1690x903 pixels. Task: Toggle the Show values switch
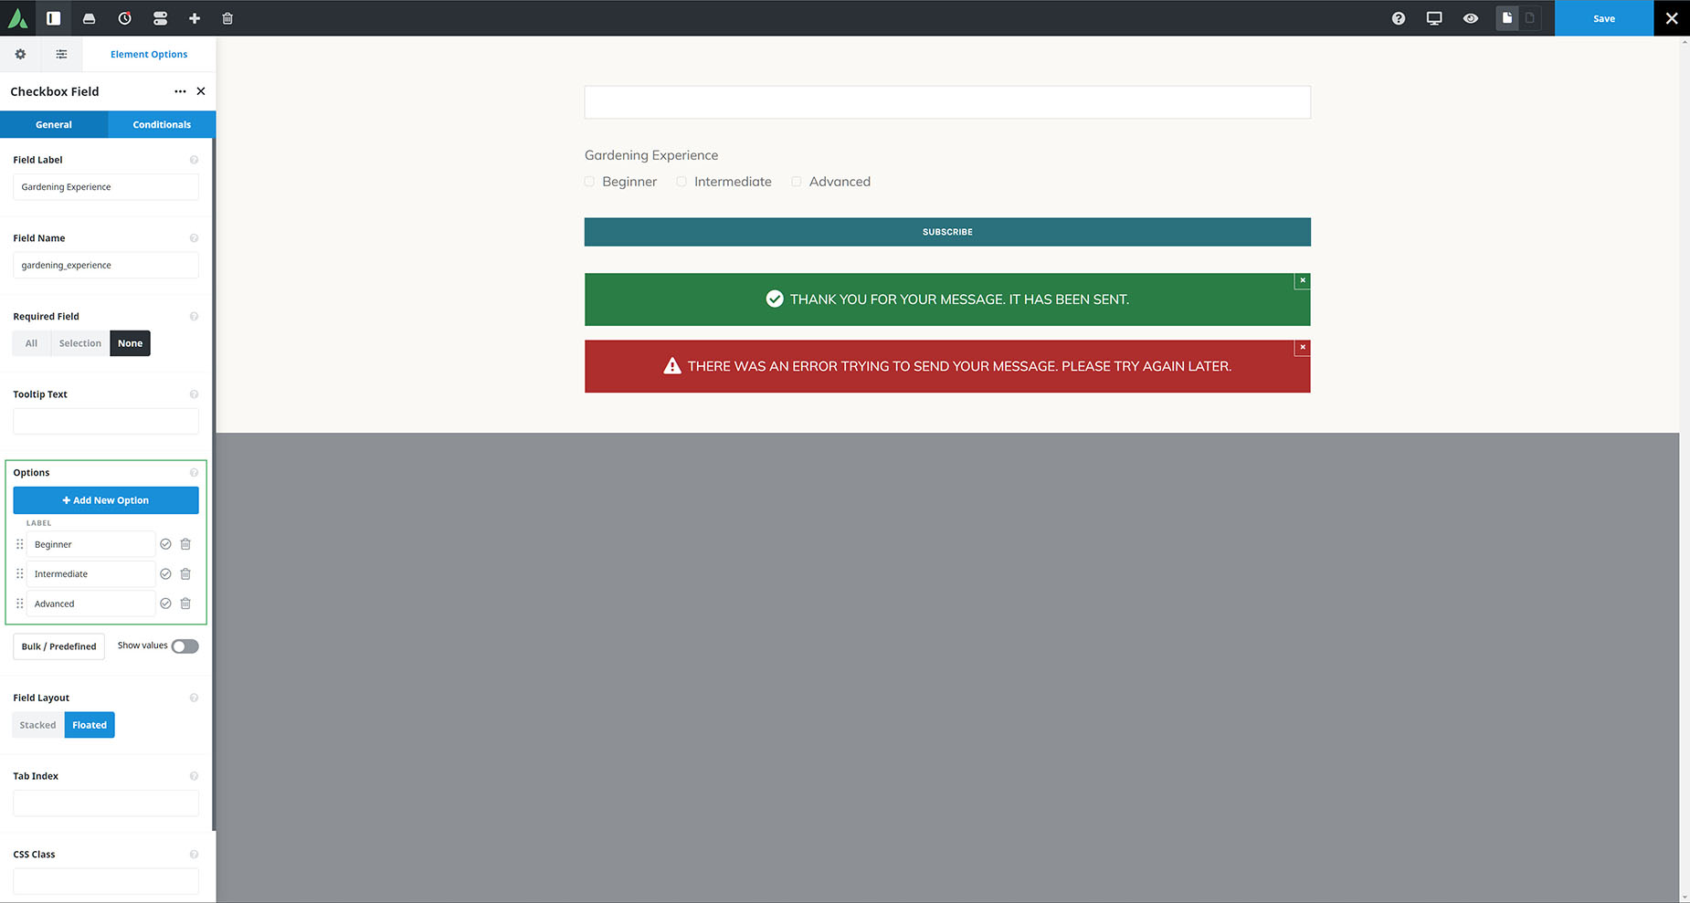click(x=185, y=646)
